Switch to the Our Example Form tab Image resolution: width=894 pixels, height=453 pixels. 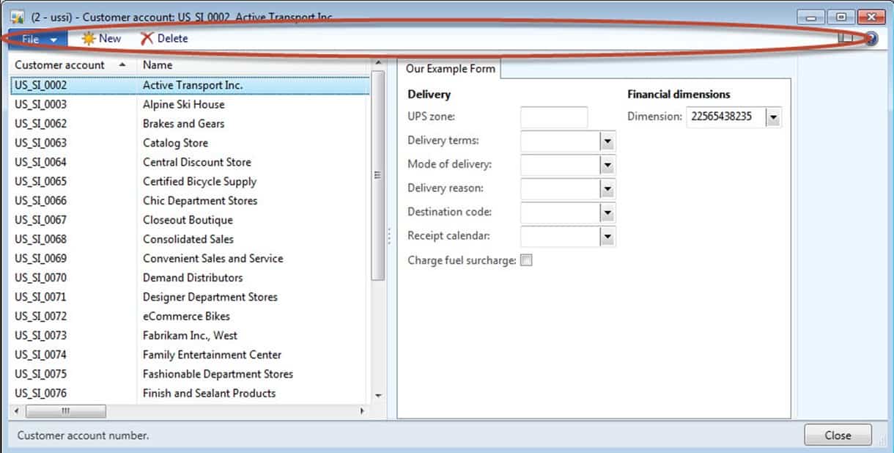(450, 68)
